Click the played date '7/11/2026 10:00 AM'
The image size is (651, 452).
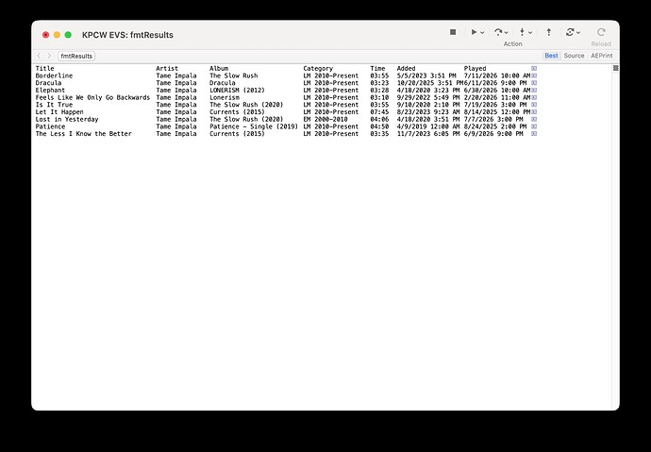(x=497, y=75)
